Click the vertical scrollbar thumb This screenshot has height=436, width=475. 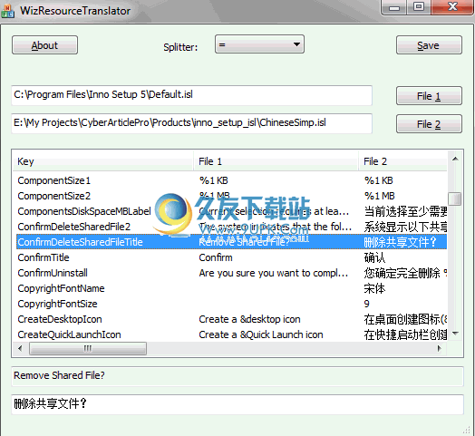click(x=455, y=199)
